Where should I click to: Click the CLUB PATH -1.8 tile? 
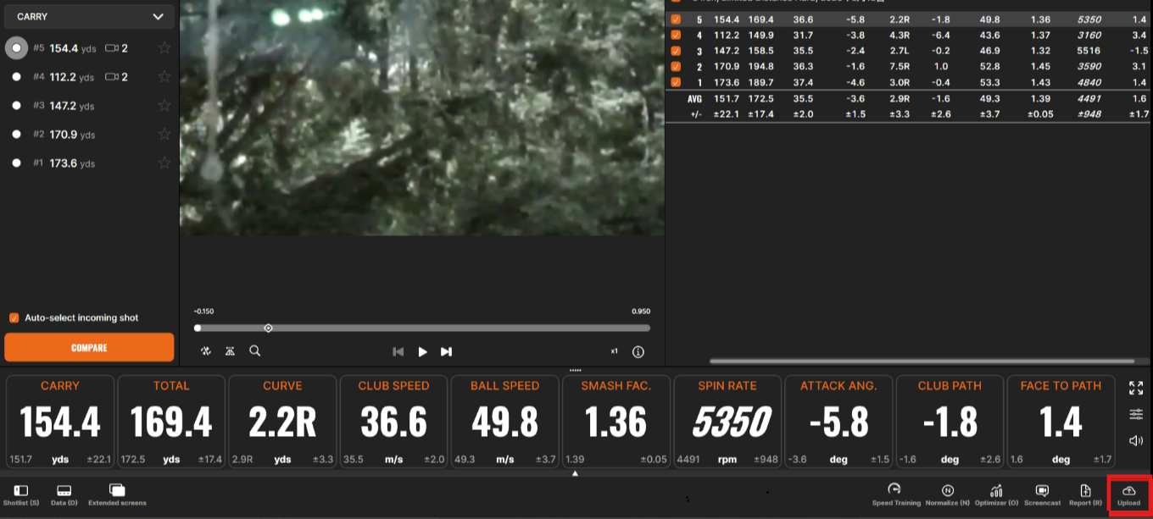point(950,422)
